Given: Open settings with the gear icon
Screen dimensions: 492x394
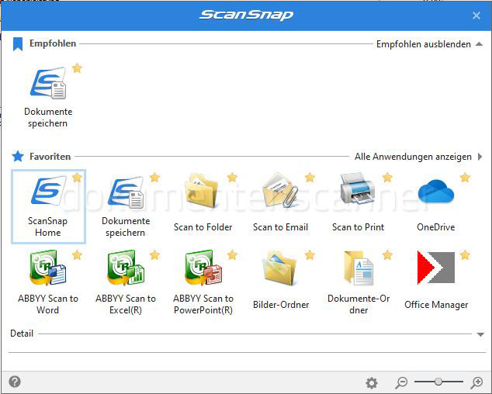Looking at the screenshot, I should point(372,382).
